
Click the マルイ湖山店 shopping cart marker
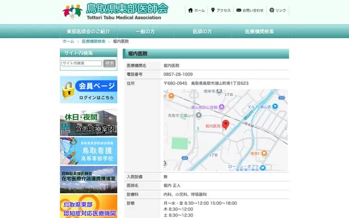click(275, 106)
